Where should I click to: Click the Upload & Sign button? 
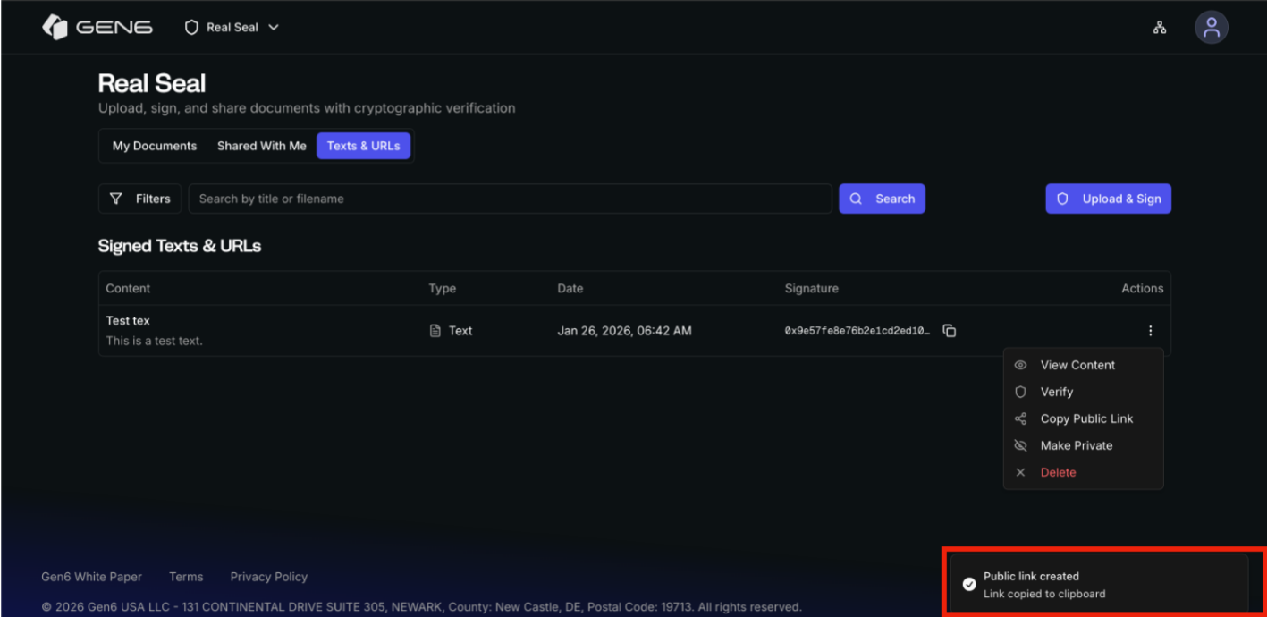(1108, 199)
